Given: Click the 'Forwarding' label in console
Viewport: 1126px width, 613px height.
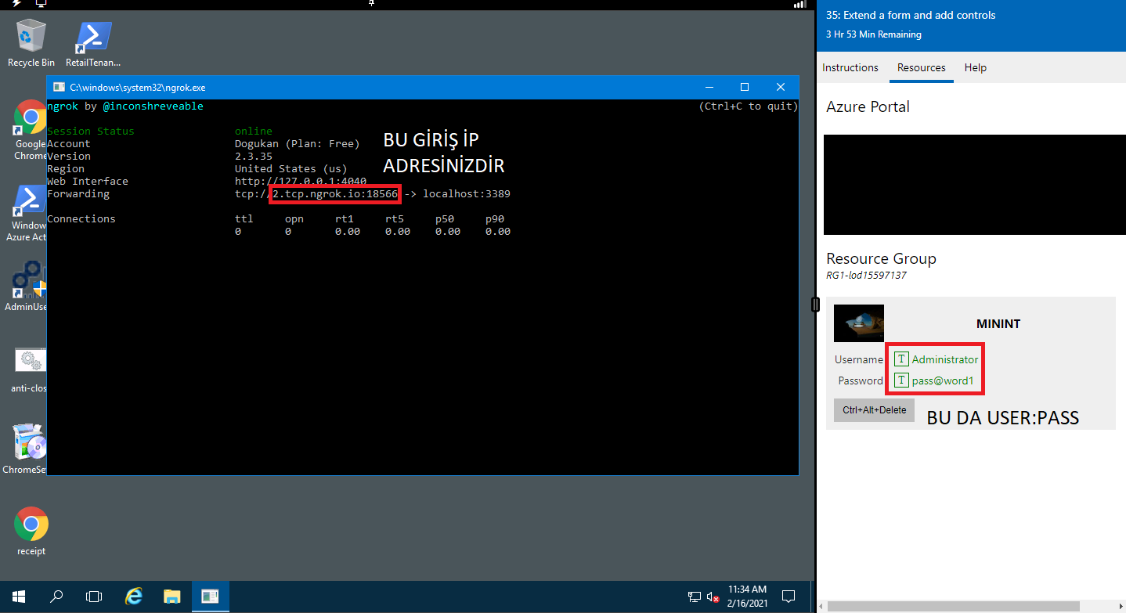Looking at the screenshot, I should 78,193.
